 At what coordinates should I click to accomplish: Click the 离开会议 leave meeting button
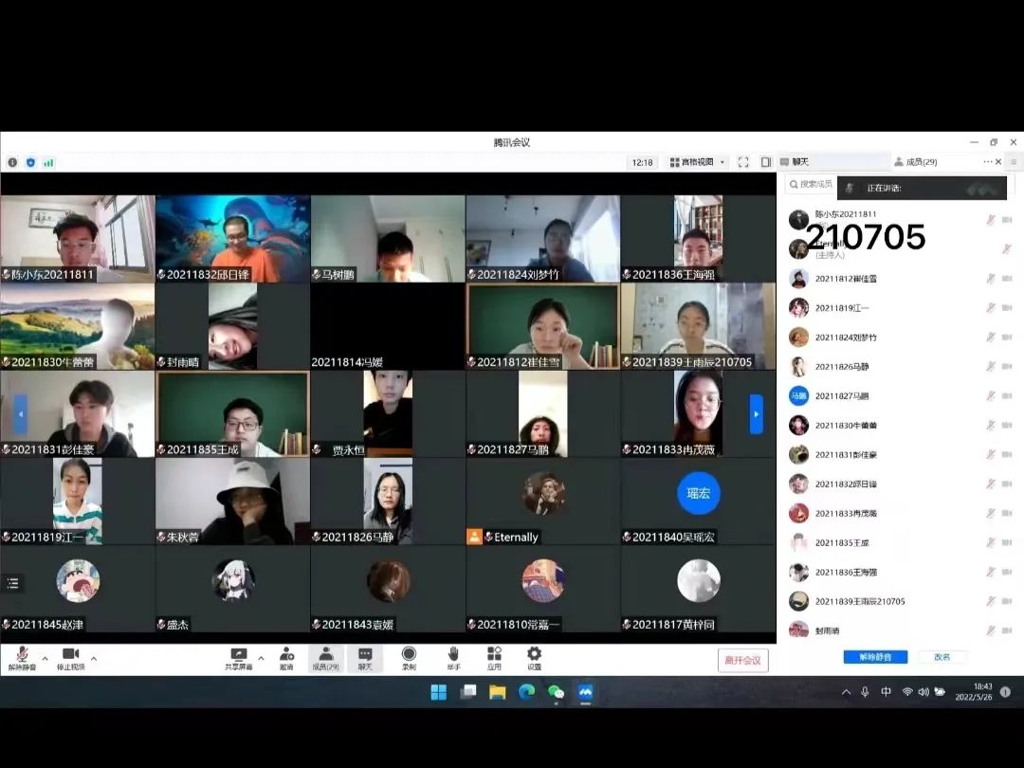[742, 660]
